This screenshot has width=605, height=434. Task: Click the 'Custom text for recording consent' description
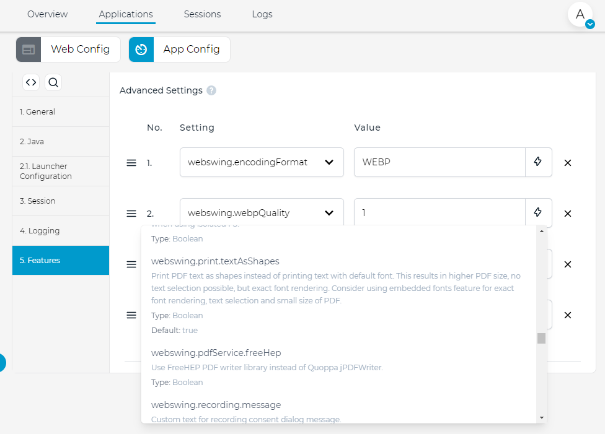point(246,419)
